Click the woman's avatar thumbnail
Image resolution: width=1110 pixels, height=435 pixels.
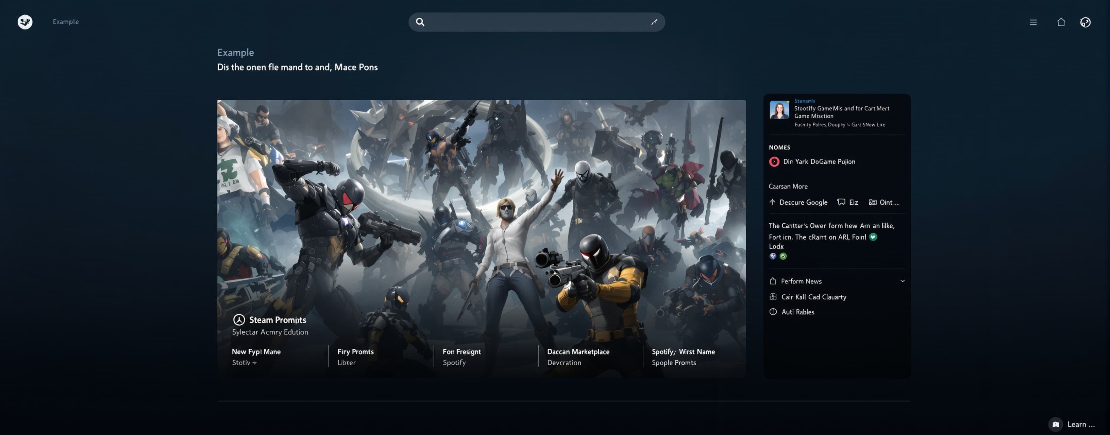pos(779,110)
